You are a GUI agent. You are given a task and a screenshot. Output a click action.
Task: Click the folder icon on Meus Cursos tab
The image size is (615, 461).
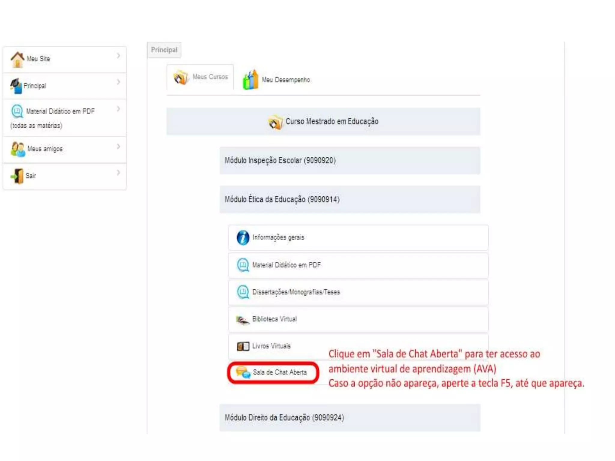(x=181, y=78)
